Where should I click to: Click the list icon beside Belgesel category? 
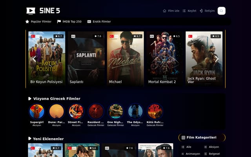coord(206,154)
